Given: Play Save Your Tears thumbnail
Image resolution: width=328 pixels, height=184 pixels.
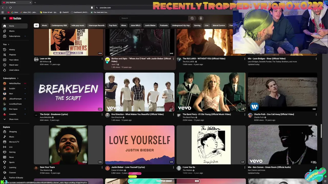Looking at the screenshot, I should 68,145.
